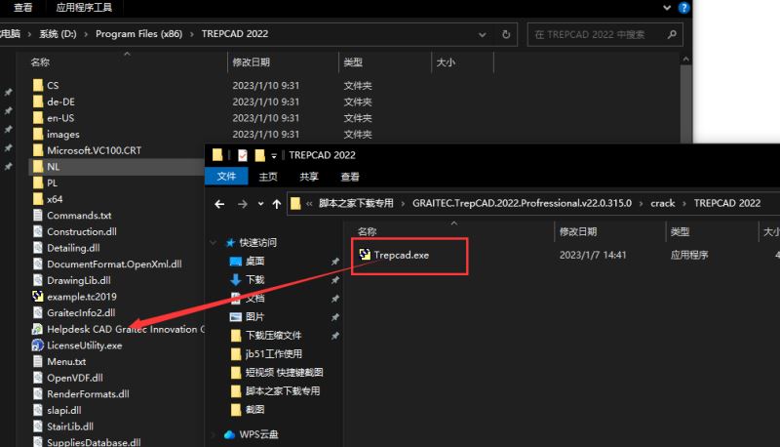Collapse the ribbon in the back window

coord(667,8)
